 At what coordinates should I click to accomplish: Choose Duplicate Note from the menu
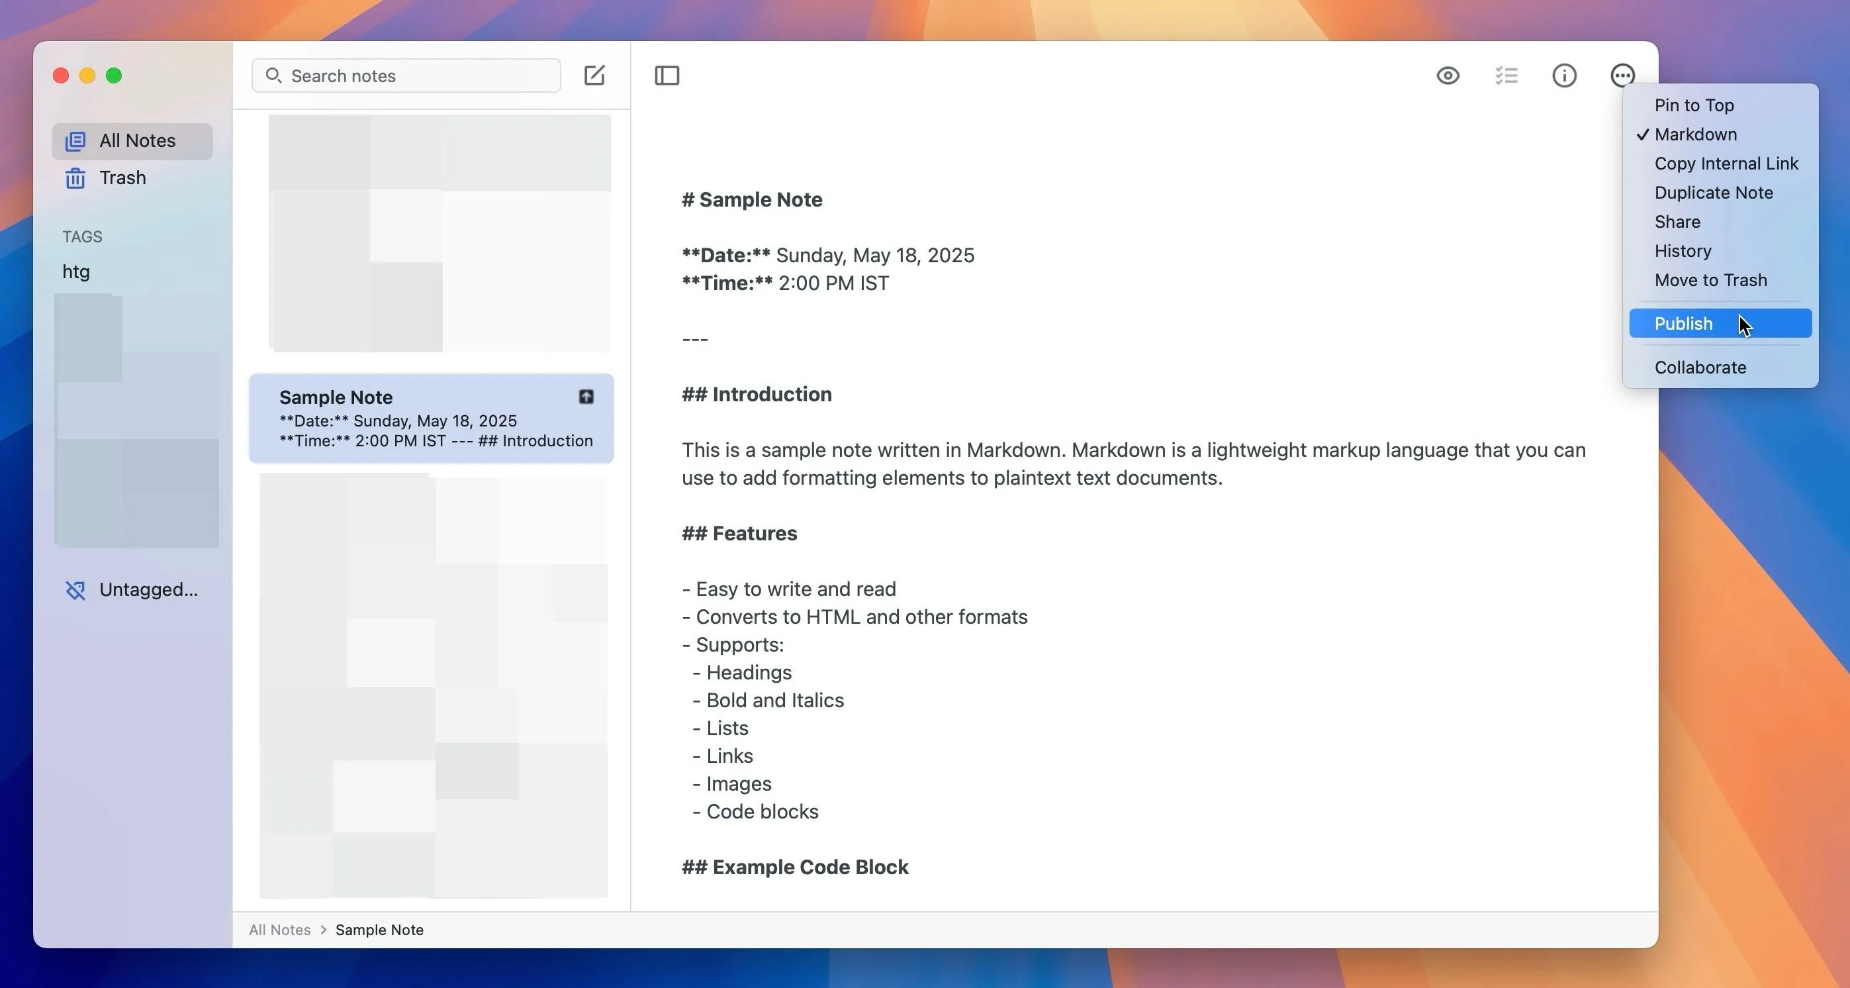tap(1714, 193)
